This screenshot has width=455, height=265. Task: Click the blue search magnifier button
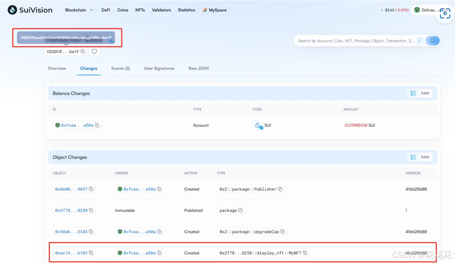pos(432,41)
